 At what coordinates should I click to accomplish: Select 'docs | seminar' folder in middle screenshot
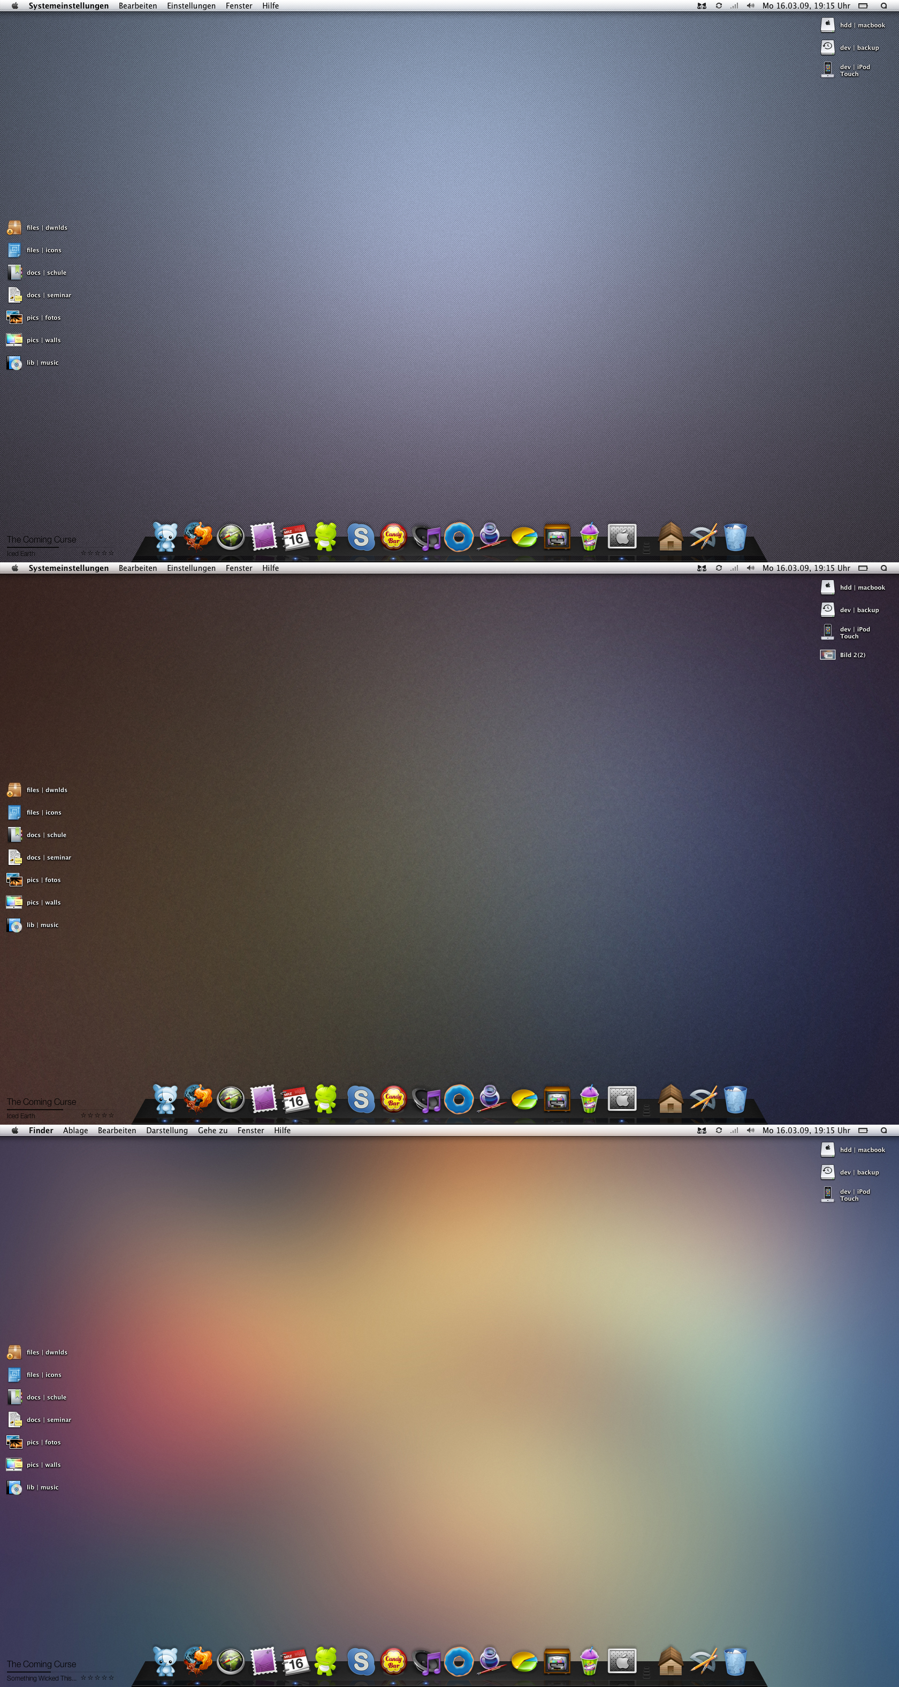coord(39,857)
